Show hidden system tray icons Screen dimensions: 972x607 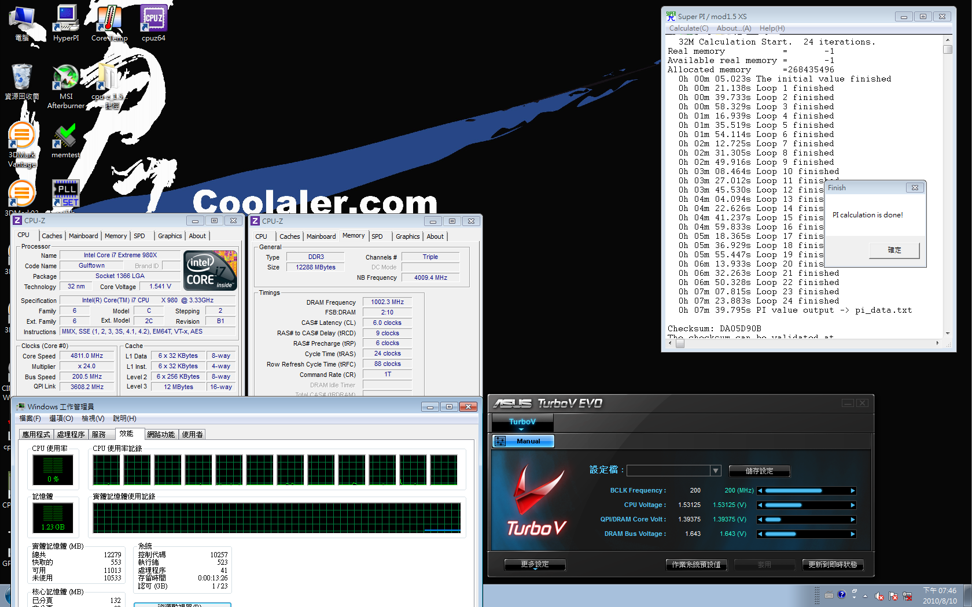[x=866, y=596]
